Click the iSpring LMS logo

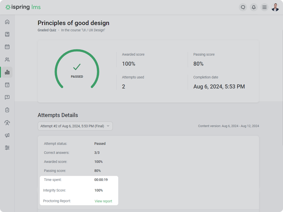[23, 7]
